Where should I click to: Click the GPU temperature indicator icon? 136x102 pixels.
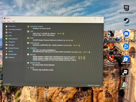click(89, 52)
